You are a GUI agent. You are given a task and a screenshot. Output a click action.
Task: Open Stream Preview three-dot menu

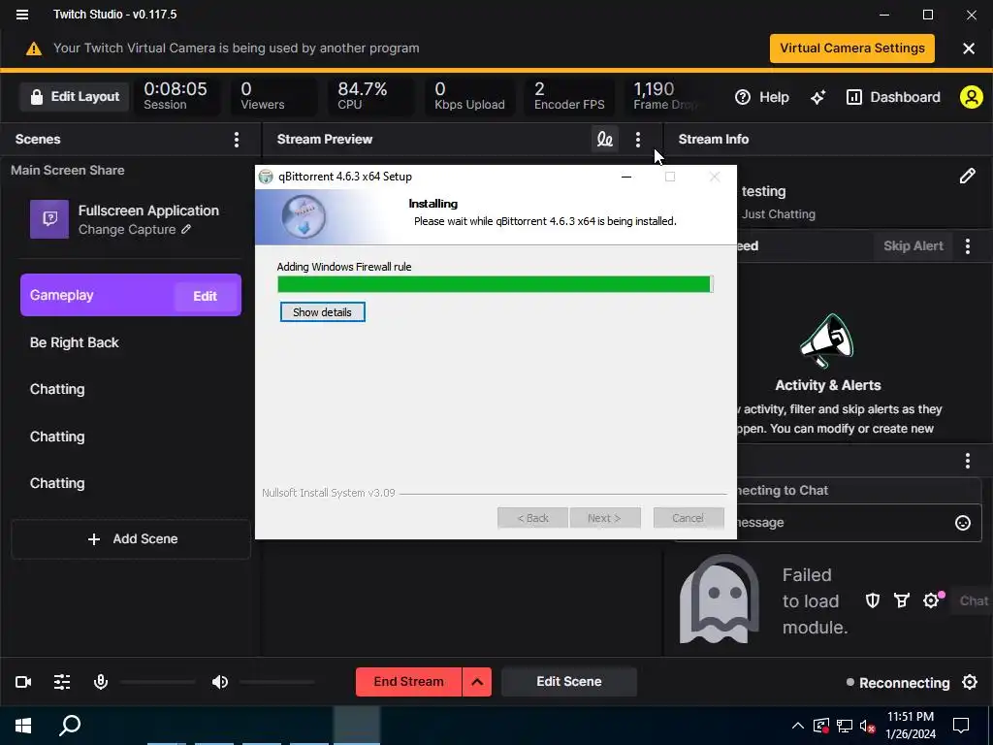click(x=638, y=140)
